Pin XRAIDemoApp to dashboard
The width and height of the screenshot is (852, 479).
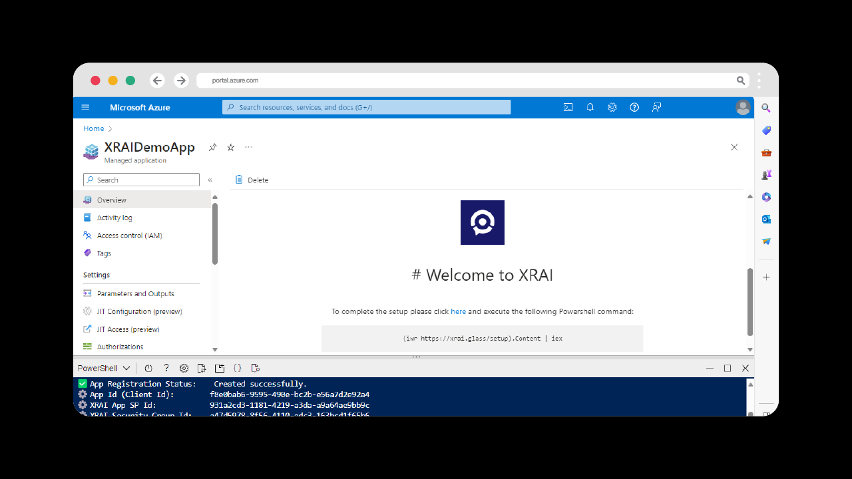tap(213, 147)
